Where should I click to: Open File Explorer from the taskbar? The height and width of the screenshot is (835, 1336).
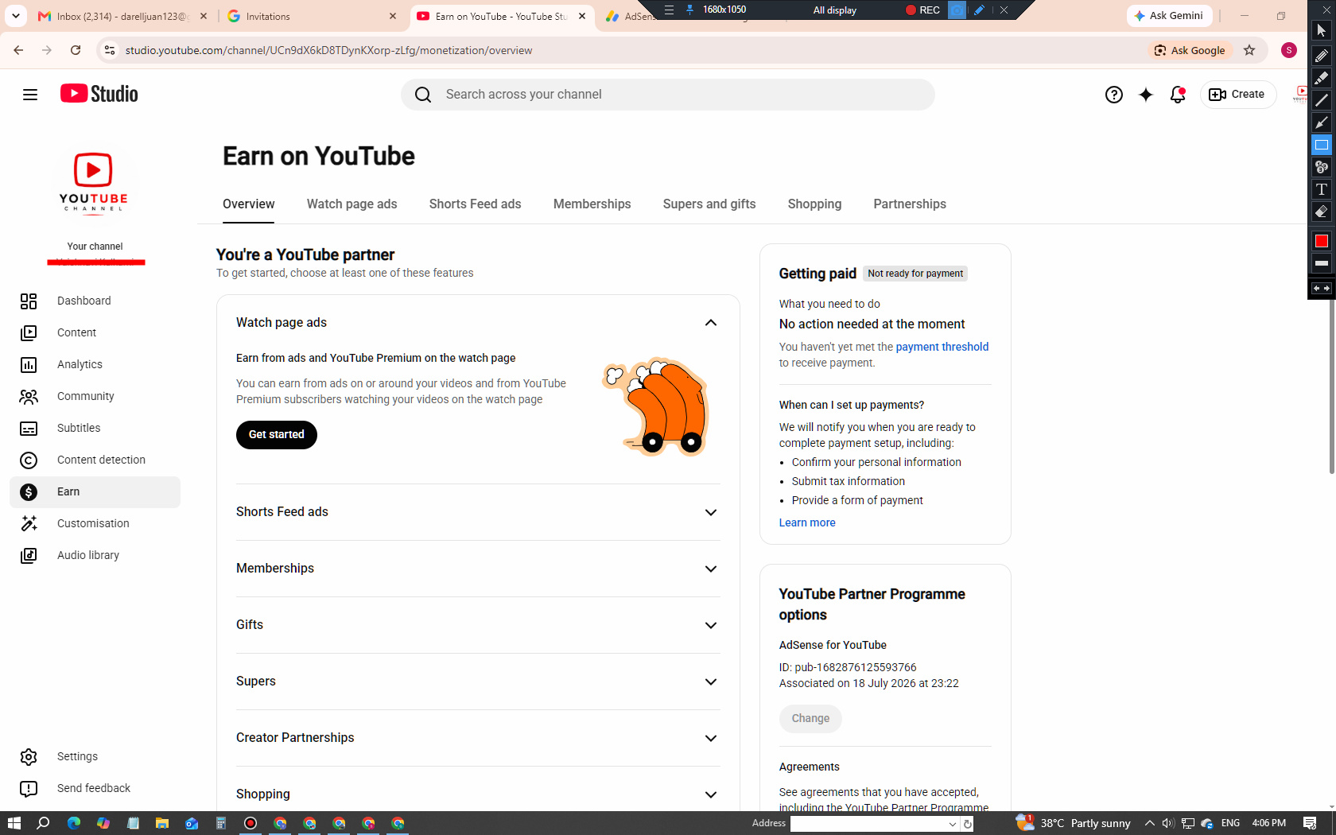(x=162, y=823)
